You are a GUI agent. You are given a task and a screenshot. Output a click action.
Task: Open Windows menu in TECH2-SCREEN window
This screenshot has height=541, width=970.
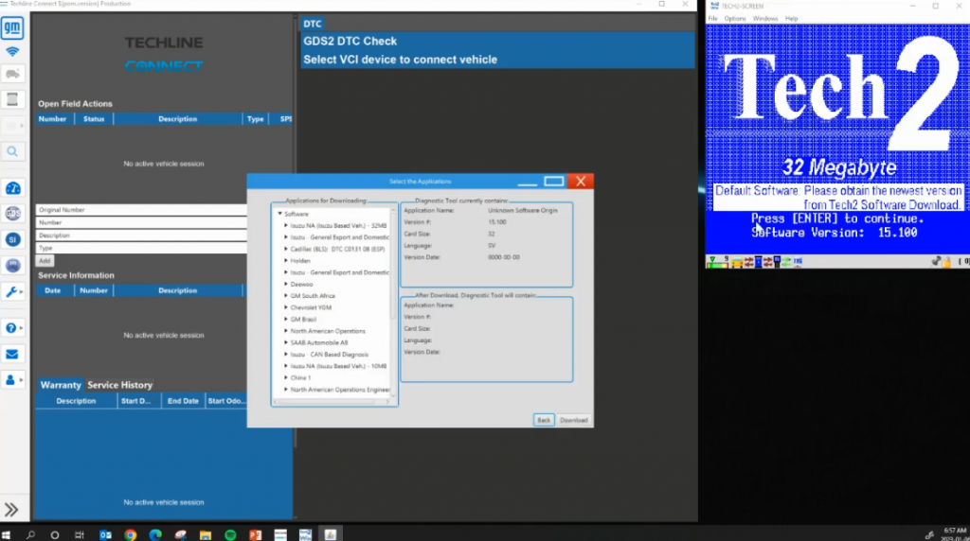tap(765, 19)
